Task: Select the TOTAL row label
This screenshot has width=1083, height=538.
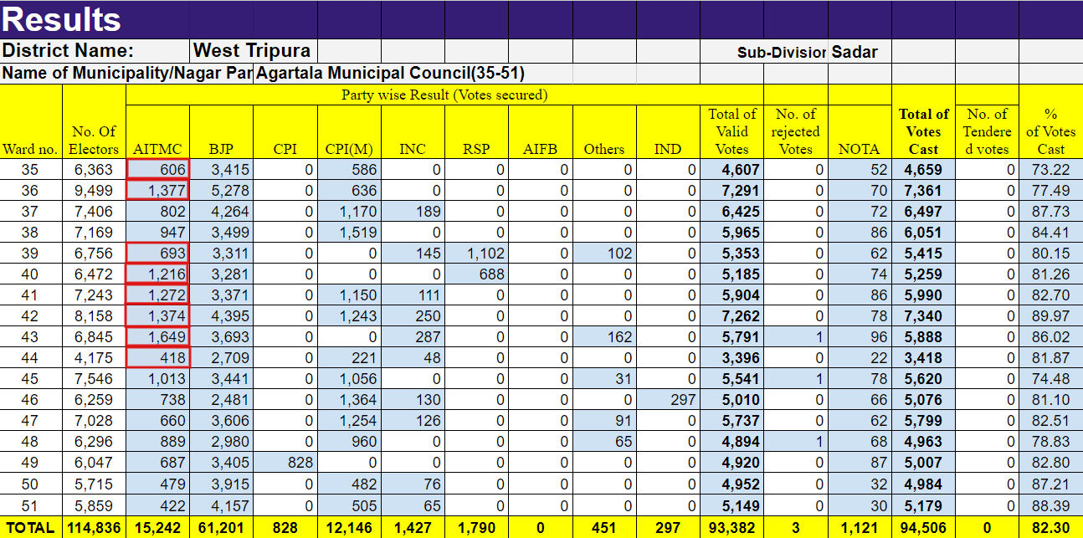Action: [31, 527]
